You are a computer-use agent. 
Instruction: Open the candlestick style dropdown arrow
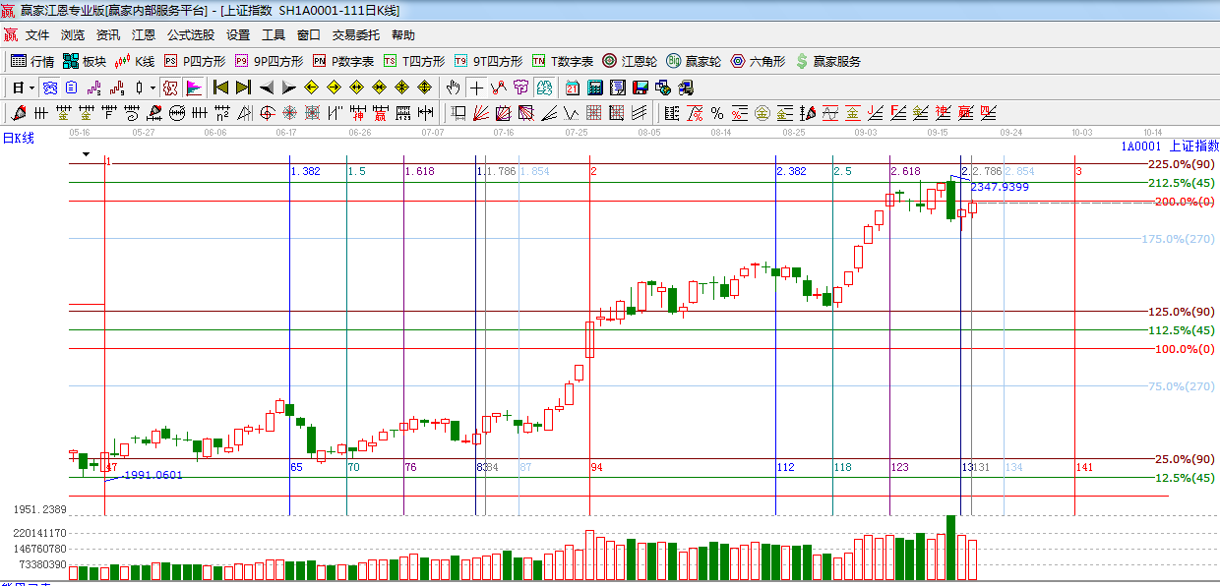(152, 88)
